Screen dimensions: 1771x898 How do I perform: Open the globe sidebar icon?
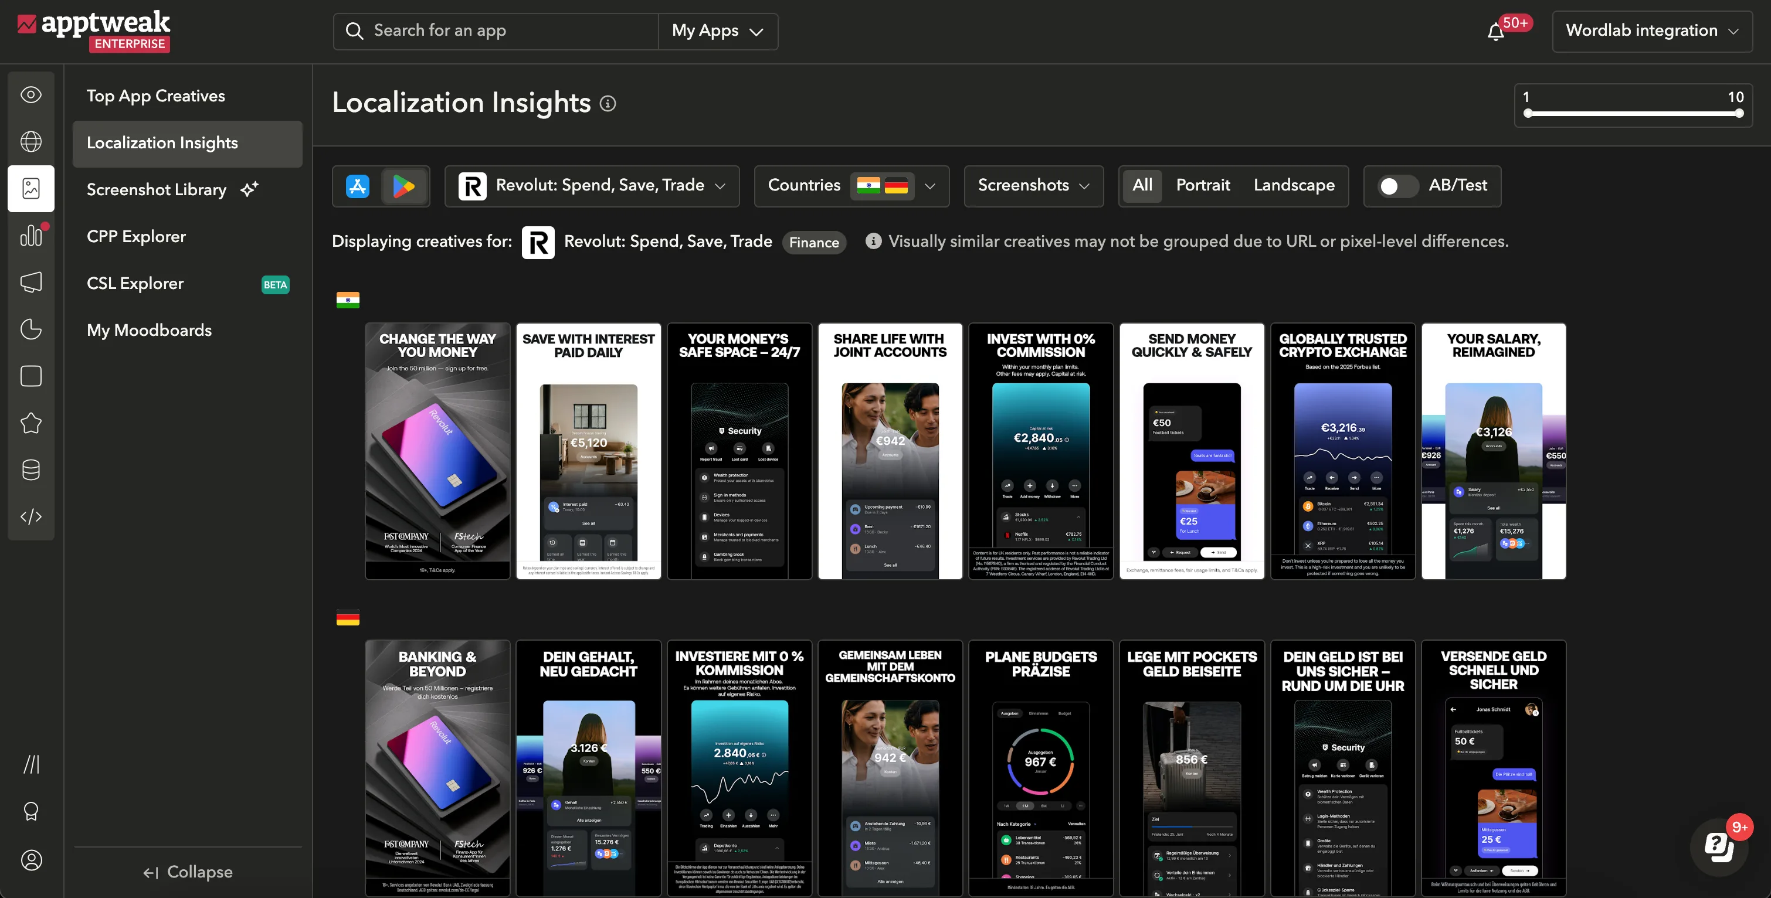click(x=31, y=141)
